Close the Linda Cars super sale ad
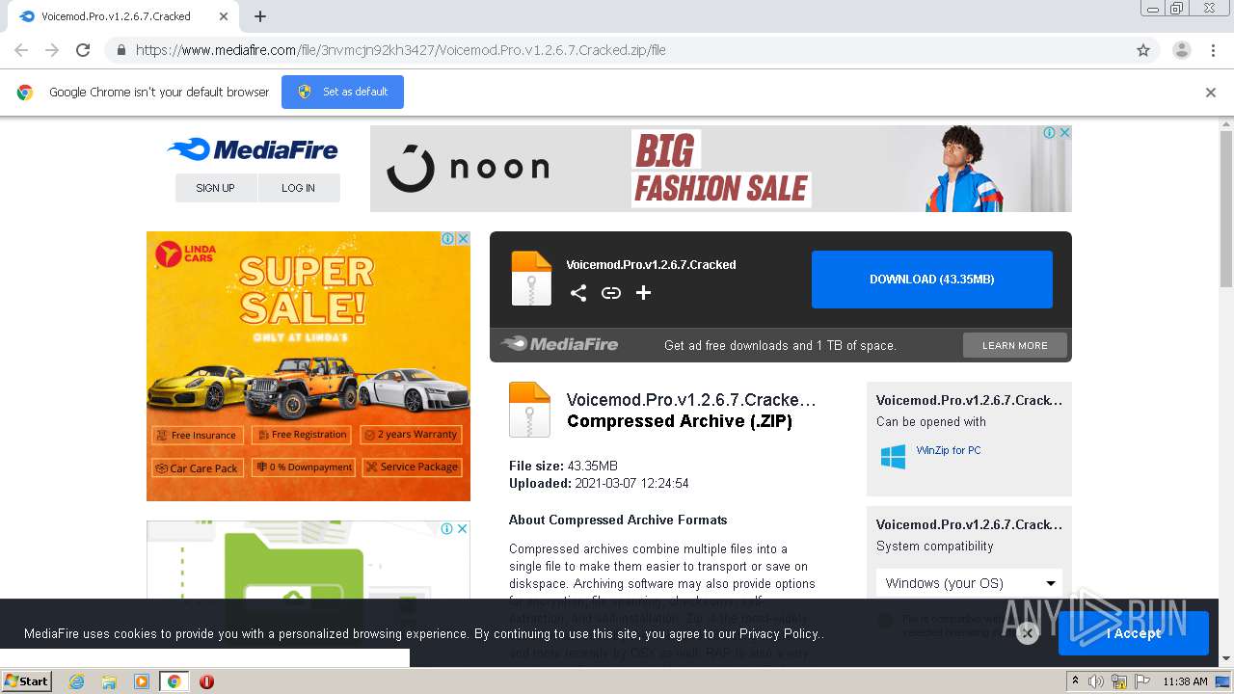The width and height of the screenshot is (1234, 694). pos(463,238)
